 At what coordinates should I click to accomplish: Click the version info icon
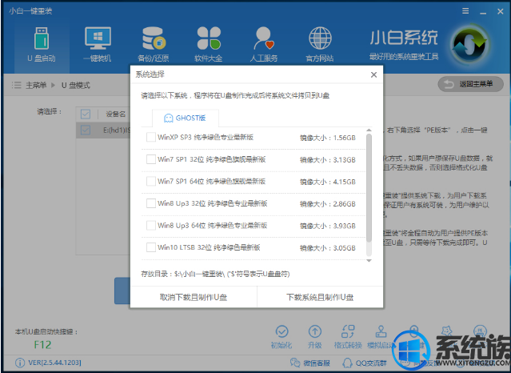20,363
